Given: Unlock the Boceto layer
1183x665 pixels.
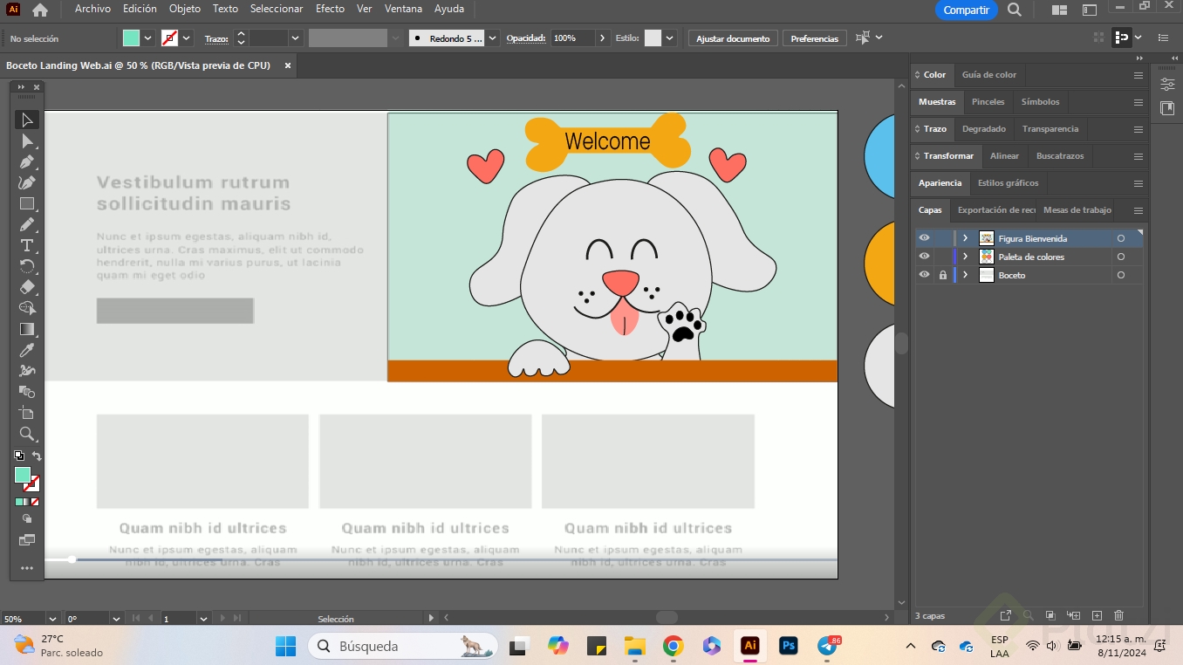Looking at the screenshot, I should tap(942, 275).
